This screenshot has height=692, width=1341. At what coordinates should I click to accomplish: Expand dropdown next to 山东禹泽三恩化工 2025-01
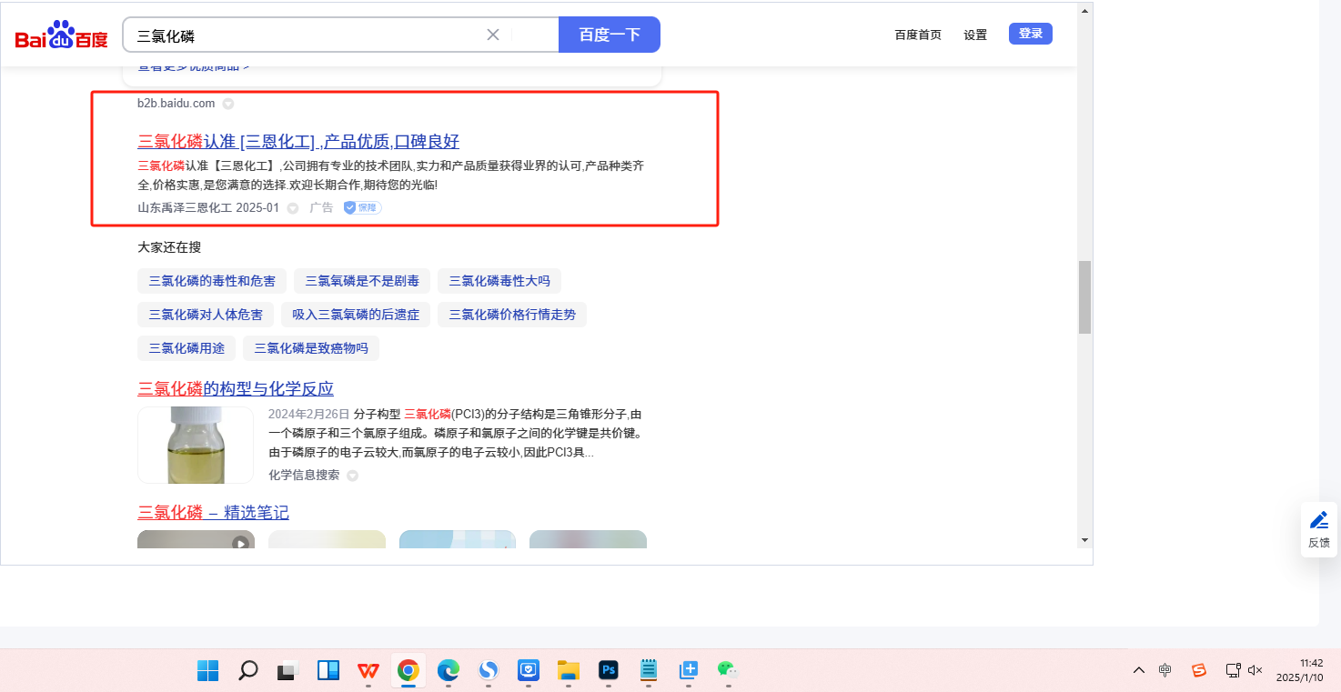293,208
